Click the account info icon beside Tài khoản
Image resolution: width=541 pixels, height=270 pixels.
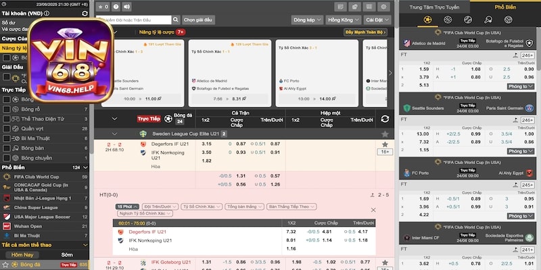[x=46, y=13]
